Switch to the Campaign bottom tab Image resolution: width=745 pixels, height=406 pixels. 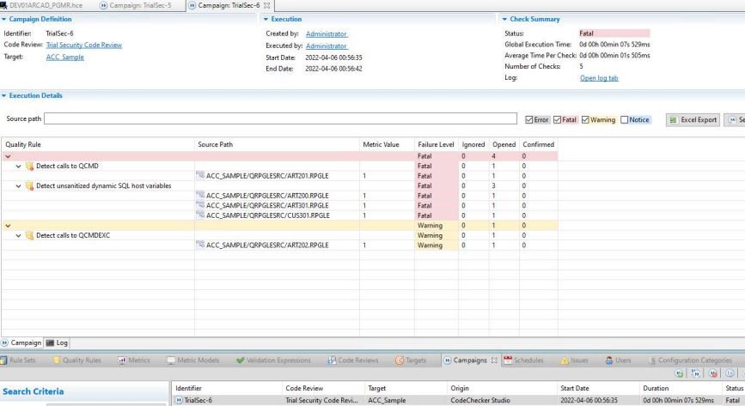(x=21, y=342)
